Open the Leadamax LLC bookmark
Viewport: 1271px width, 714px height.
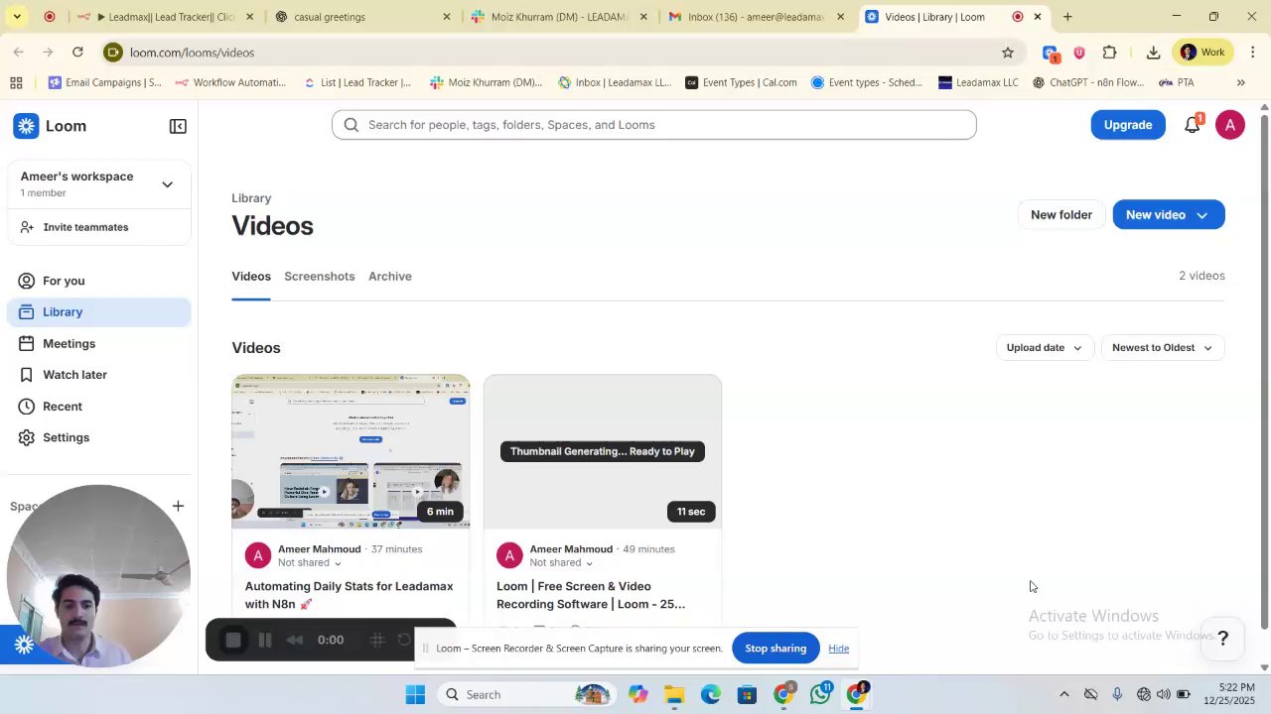(x=978, y=83)
